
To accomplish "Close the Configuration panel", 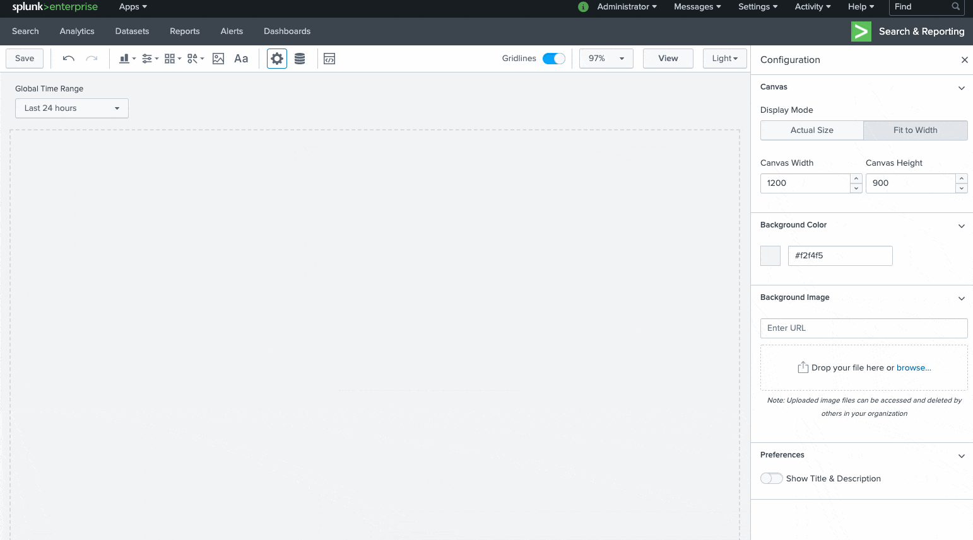I will tap(964, 60).
